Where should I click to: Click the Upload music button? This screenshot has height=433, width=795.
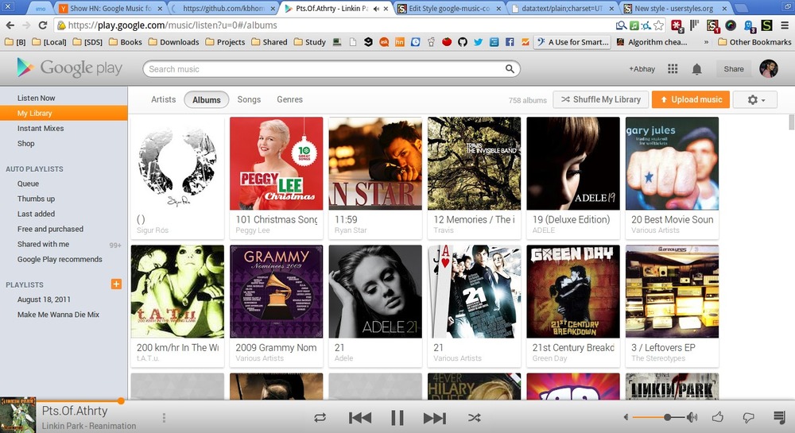691,100
